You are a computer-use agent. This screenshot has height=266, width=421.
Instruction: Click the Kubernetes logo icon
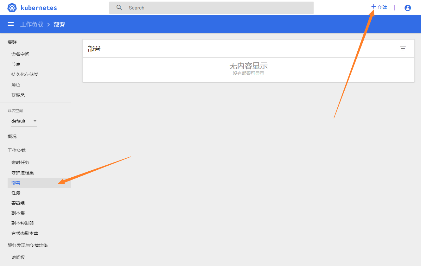12,8
